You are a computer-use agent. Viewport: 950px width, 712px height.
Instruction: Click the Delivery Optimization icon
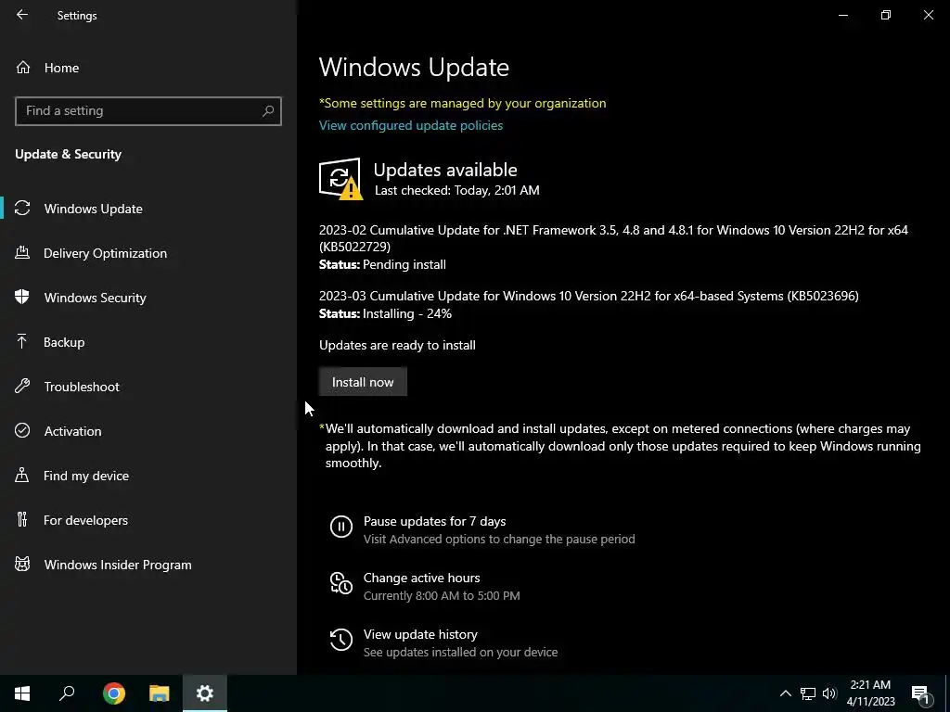(x=22, y=252)
